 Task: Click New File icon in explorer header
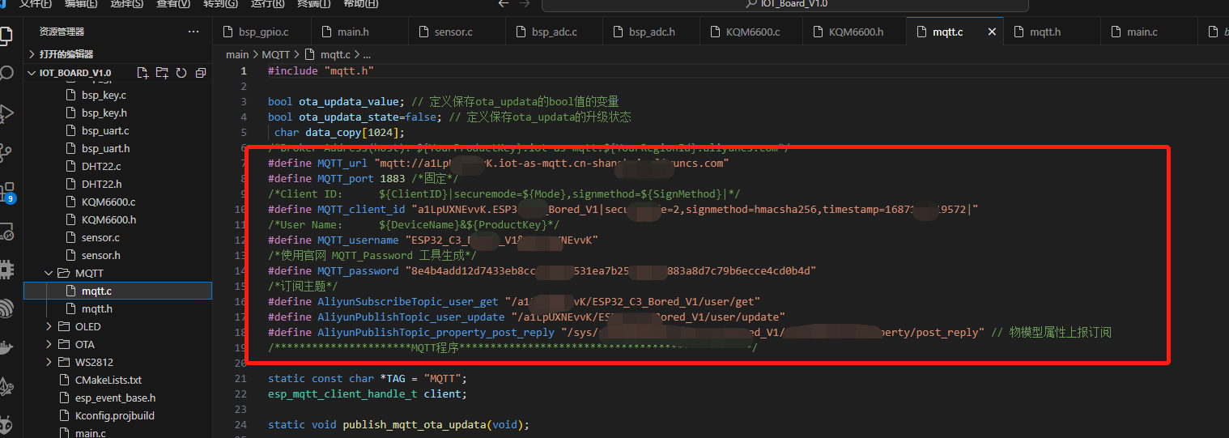[143, 73]
